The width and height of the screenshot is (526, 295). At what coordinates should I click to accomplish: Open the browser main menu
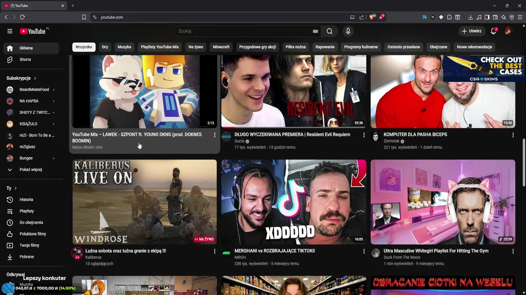pos(520,17)
